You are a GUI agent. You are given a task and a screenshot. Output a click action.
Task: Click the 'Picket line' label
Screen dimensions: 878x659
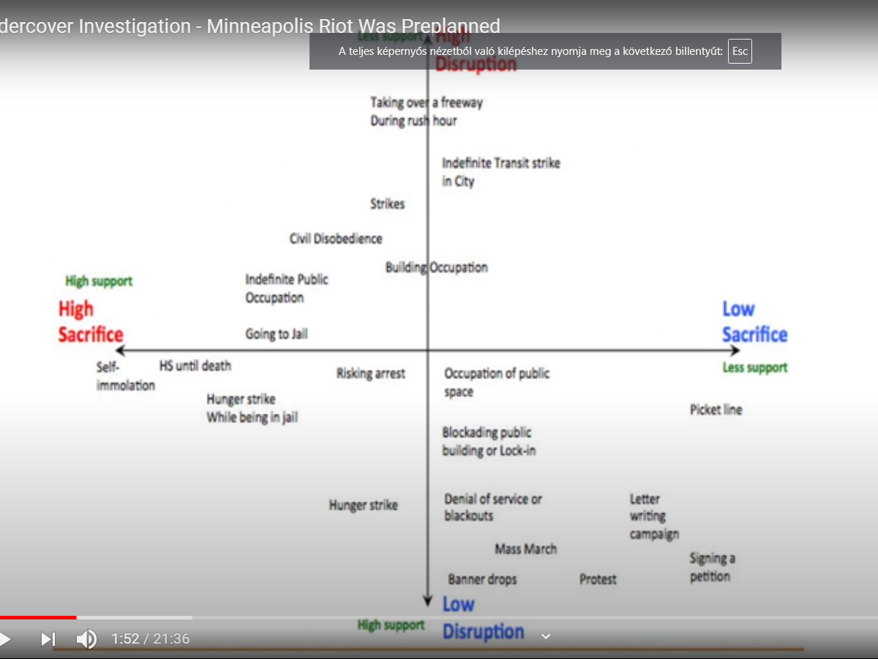(716, 410)
